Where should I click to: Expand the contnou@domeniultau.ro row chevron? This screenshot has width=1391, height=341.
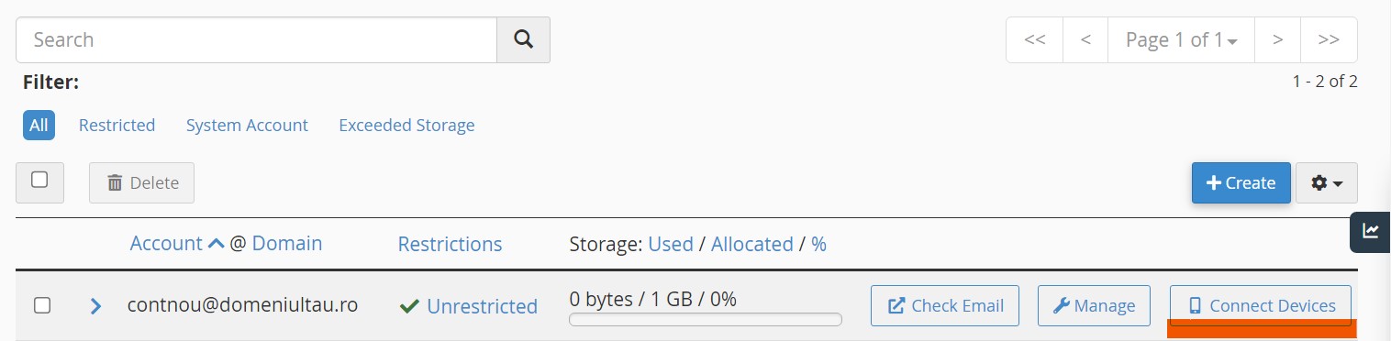[x=95, y=305]
